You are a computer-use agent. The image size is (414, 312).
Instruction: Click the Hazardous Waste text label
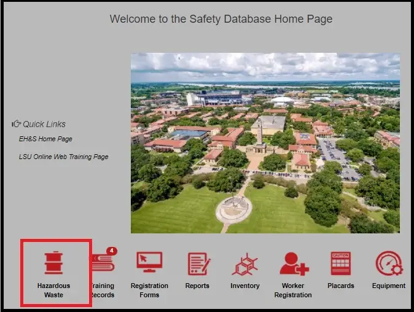tap(53, 291)
